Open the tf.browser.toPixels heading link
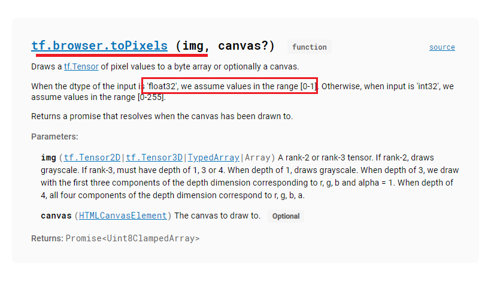The width and height of the screenshot is (491, 282). (99, 46)
